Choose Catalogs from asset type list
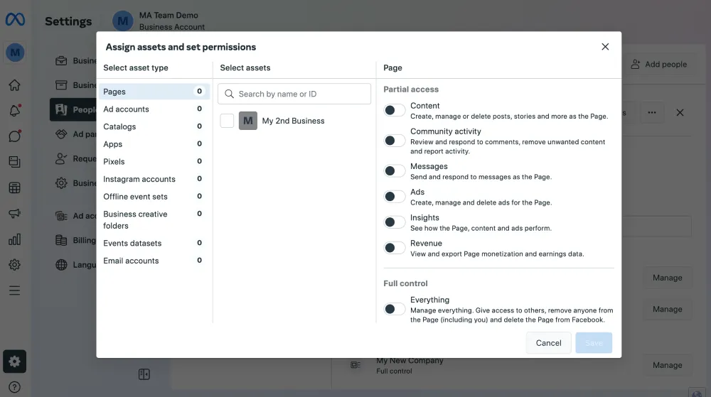 [x=119, y=126]
